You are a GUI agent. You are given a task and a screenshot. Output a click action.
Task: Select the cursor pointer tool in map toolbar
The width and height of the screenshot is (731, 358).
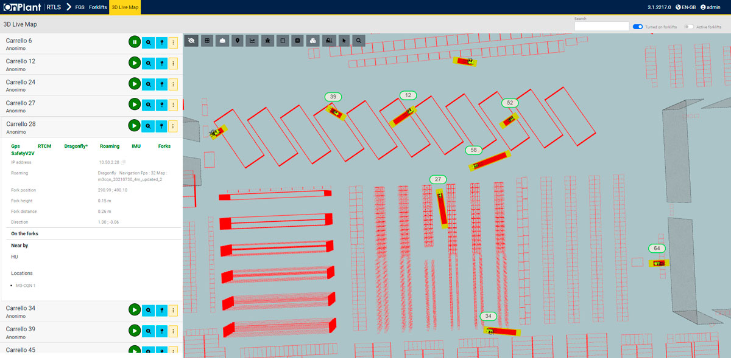pos(344,41)
